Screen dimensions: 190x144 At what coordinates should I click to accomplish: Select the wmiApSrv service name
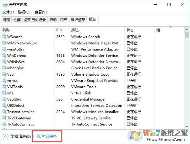pyautogui.click(x=16, y=49)
